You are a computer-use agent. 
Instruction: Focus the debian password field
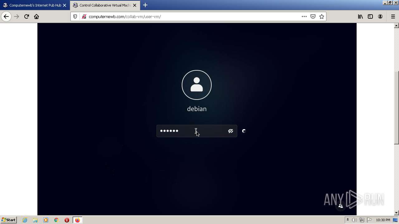pos(197,131)
